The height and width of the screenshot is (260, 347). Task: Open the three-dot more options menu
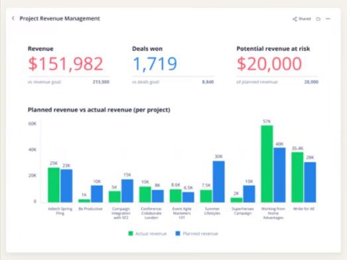pyautogui.click(x=328, y=19)
